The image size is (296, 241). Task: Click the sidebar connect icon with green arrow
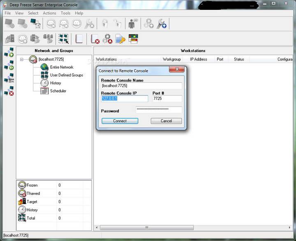click(x=9, y=52)
